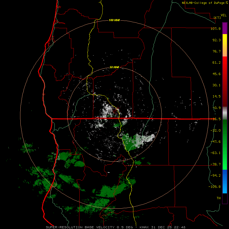Pick the yellow-orange segment of the color bar
The height and width of the screenshot is (229, 229).
pyautogui.click(x=225, y=45)
